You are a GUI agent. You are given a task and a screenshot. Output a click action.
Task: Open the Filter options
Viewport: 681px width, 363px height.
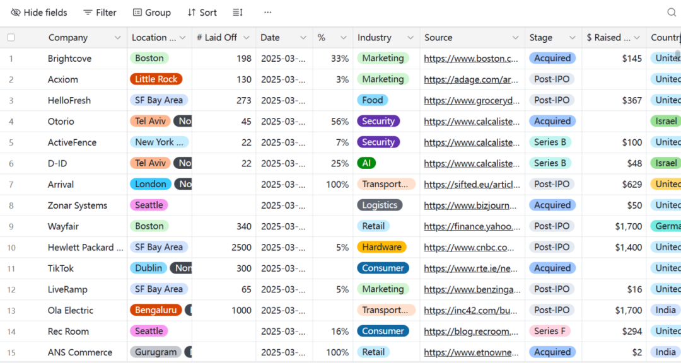pyautogui.click(x=100, y=13)
